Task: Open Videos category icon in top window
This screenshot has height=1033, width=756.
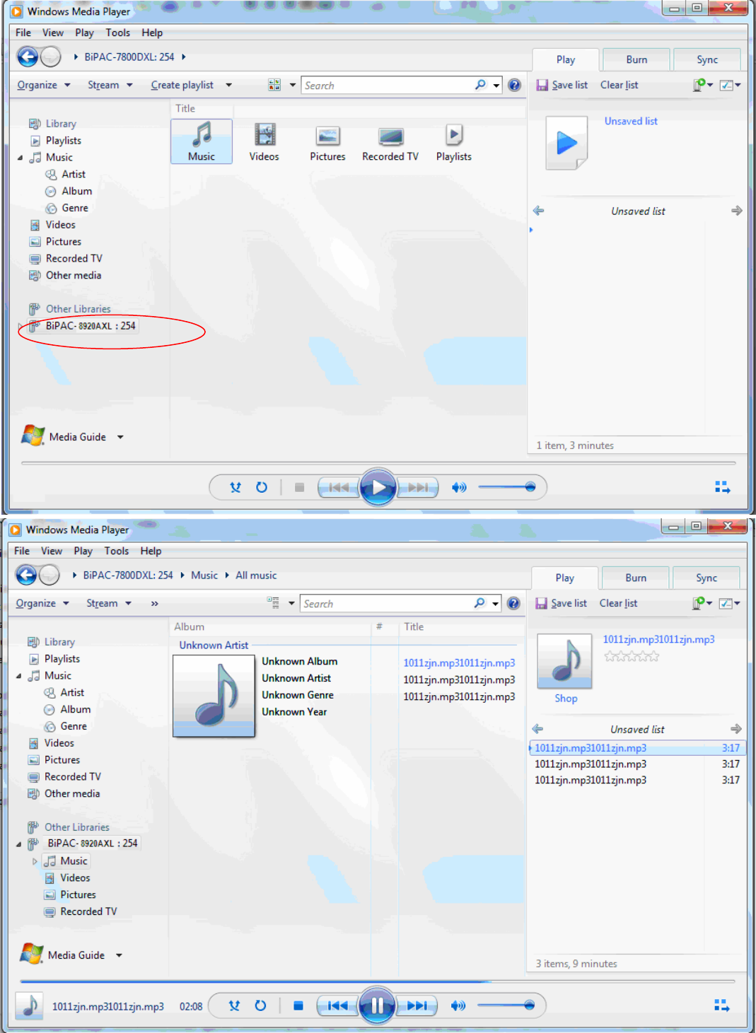Action: 264,141
